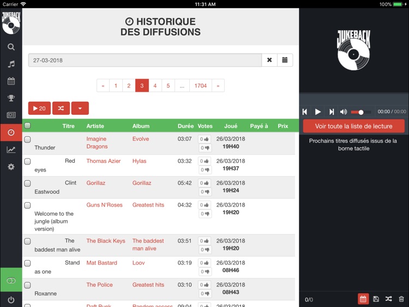Click the date field 27-03-2018

point(145,60)
